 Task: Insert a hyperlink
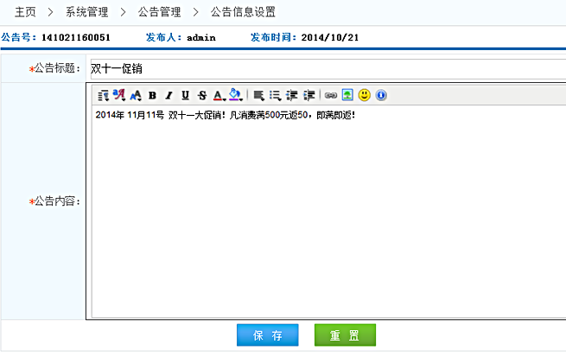click(331, 95)
